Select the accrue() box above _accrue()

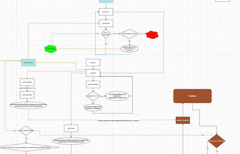click(93, 62)
